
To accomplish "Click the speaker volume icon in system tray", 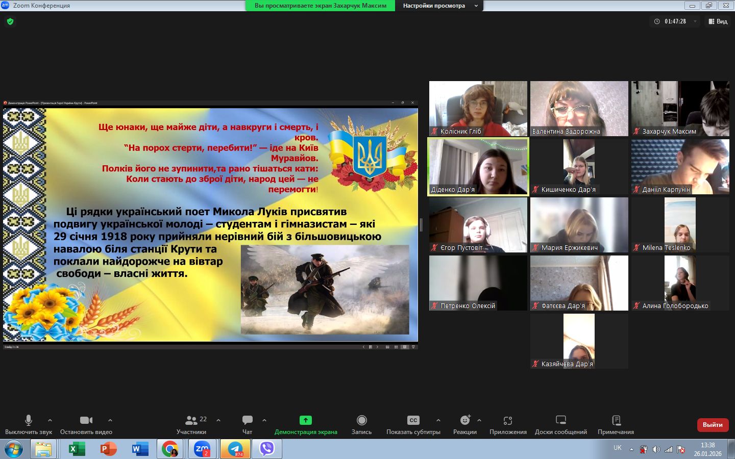I will point(656,449).
